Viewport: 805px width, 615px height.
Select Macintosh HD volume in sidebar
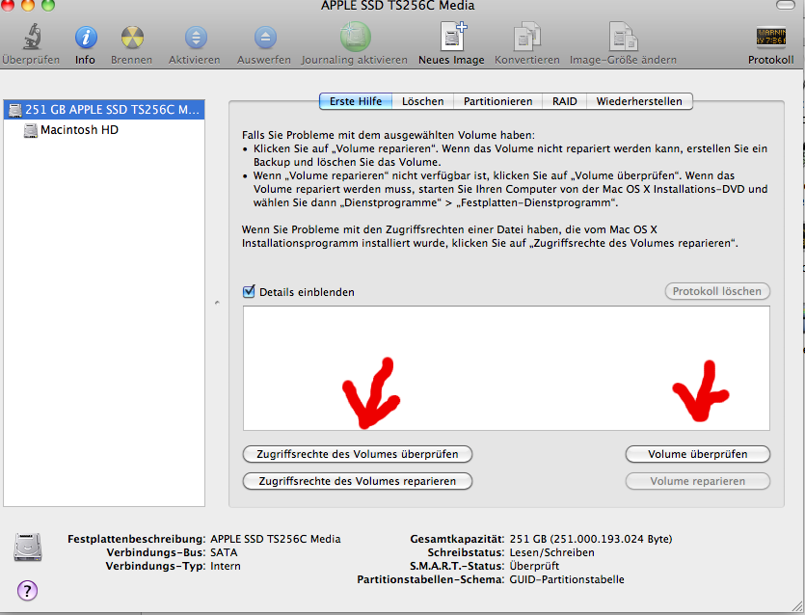pos(79,129)
